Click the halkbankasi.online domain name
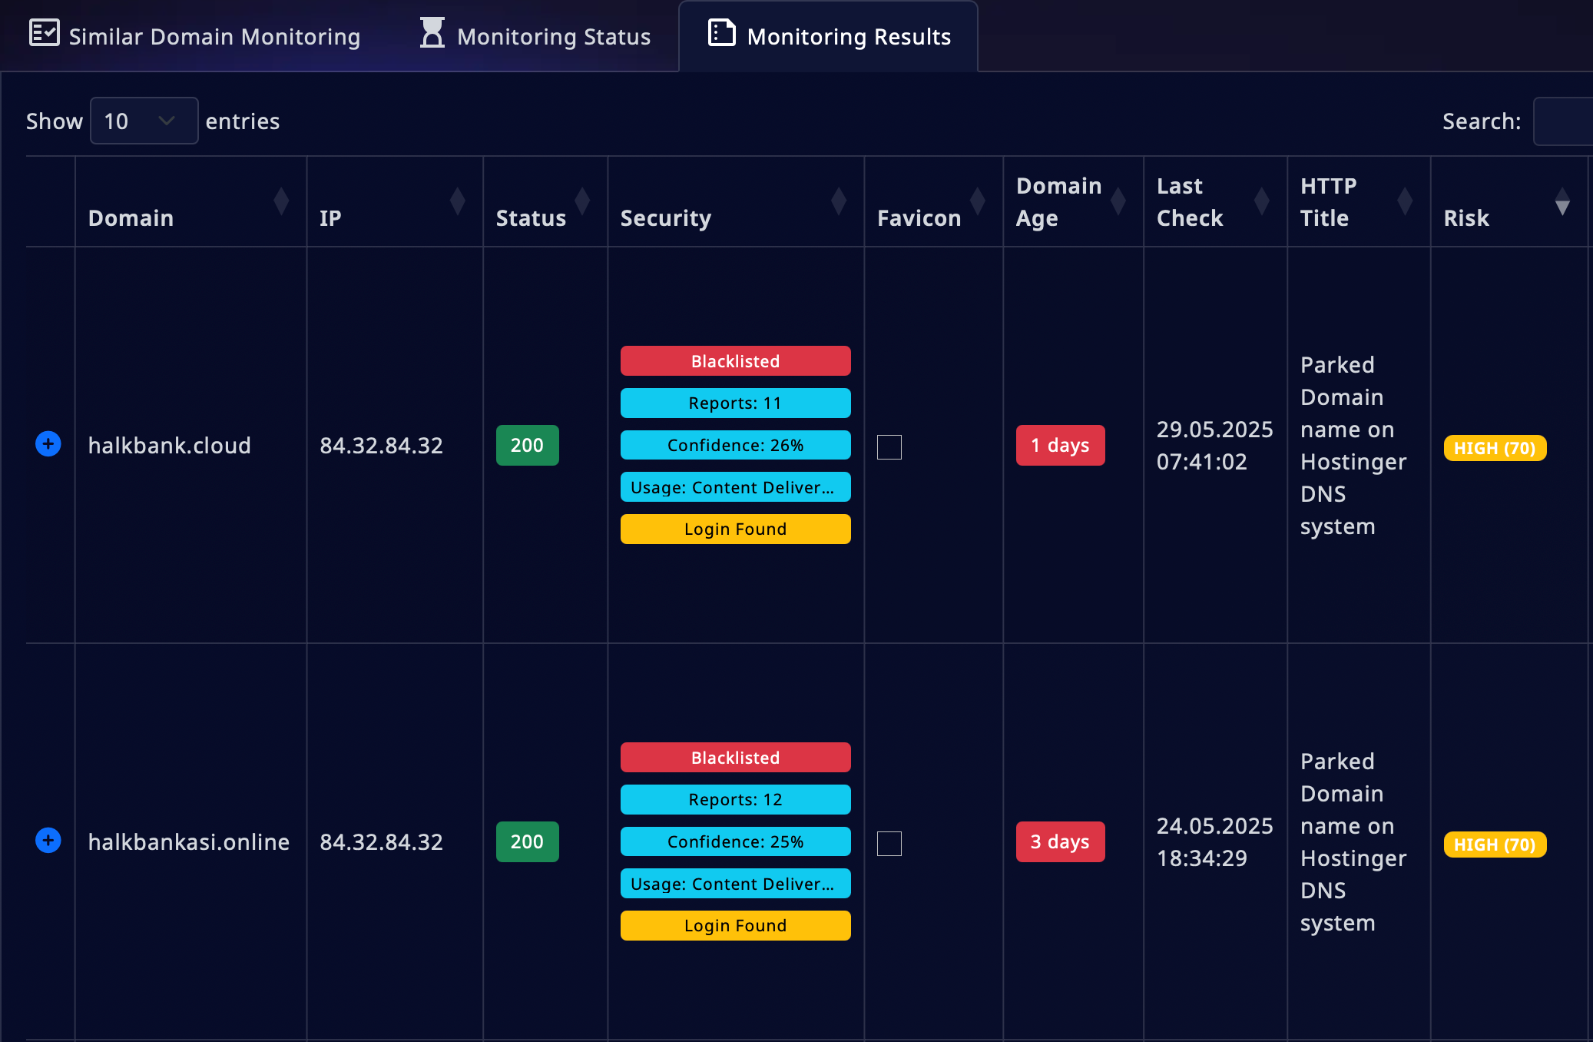The height and width of the screenshot is (1042, 1593). coord(189,841)
